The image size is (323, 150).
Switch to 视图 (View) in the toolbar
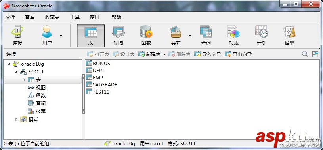click(118, 36)
